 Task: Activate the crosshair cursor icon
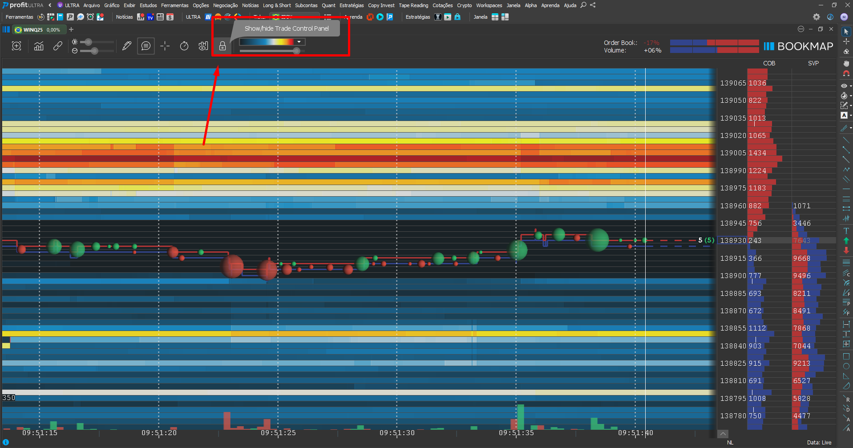click(x=165, y=46)
